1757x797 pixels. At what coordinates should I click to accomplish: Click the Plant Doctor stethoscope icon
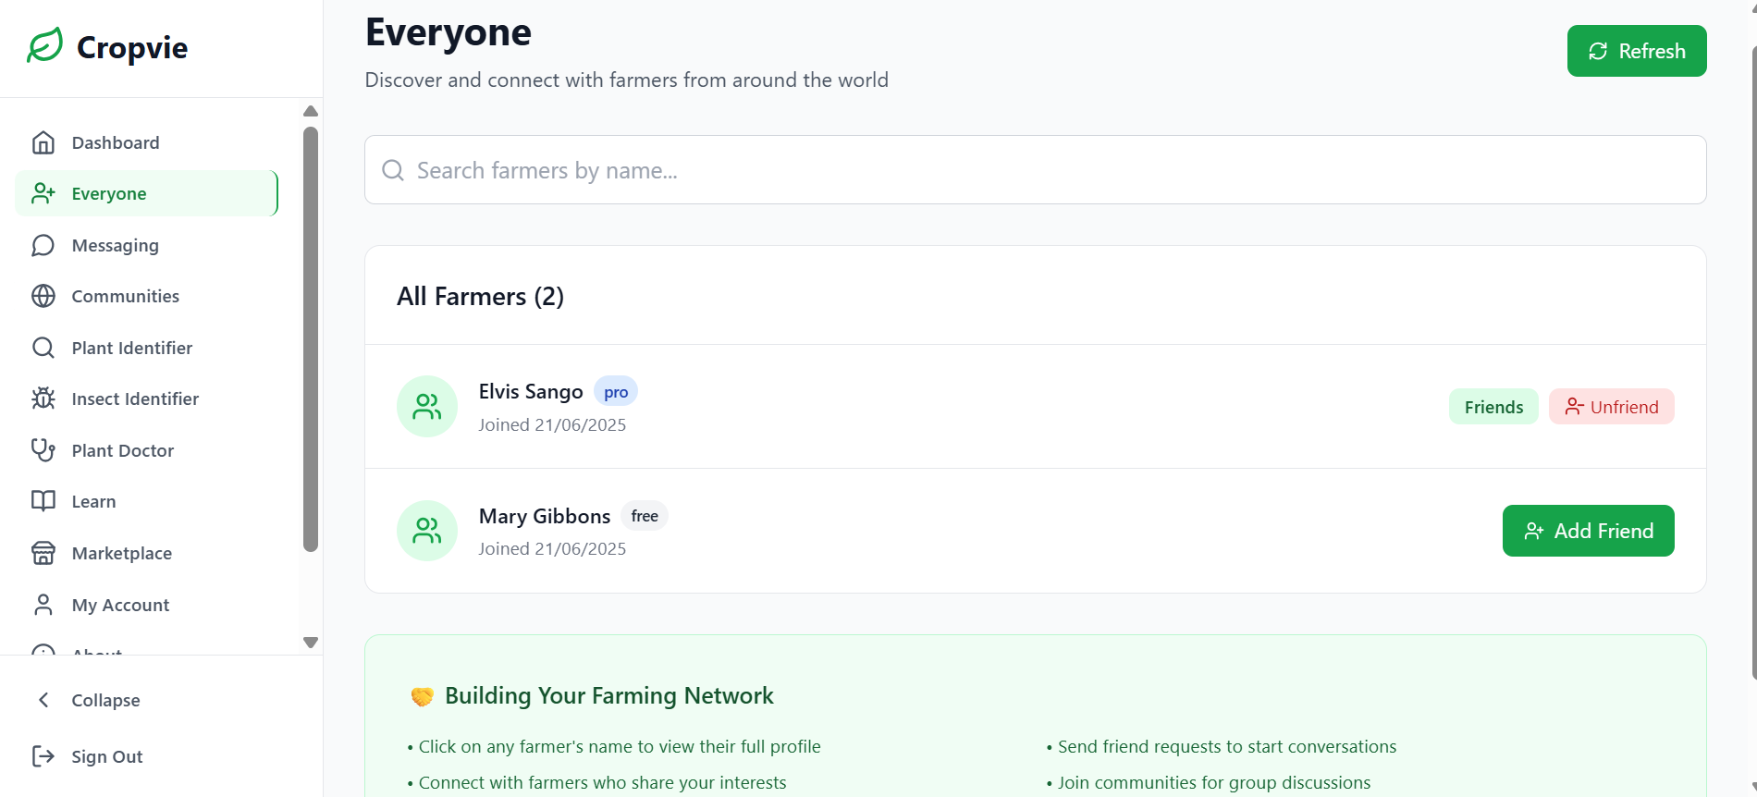[x=43, y=450]
